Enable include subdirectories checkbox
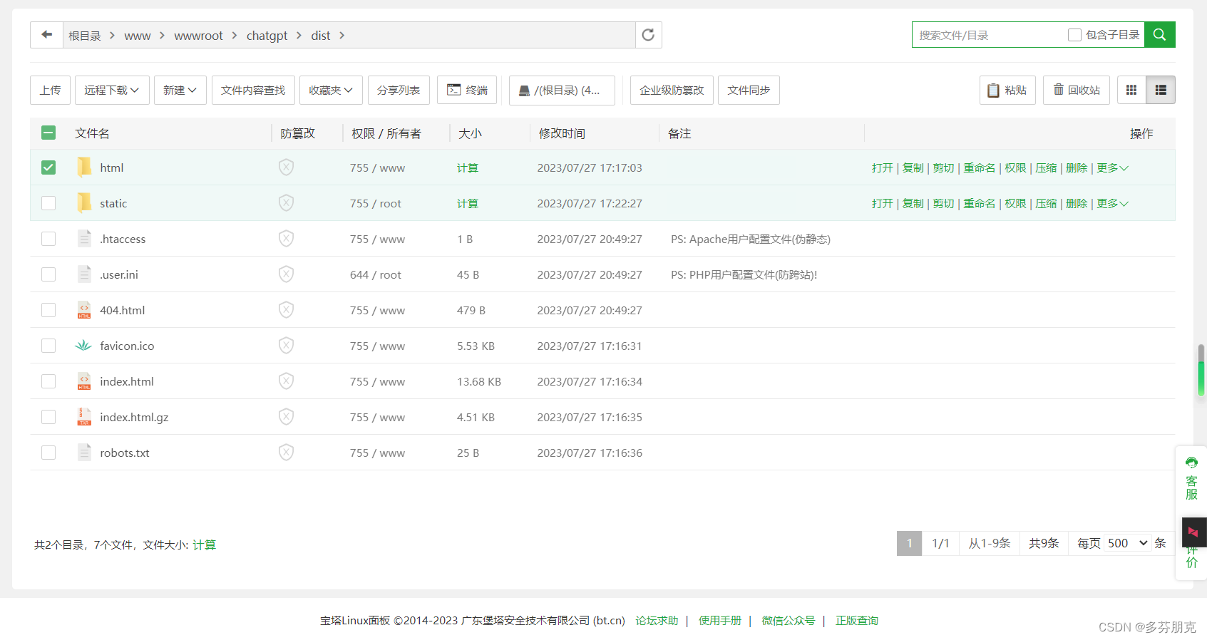The width and height of the screenshot is (1207, 640). (x=1074, y=35)
